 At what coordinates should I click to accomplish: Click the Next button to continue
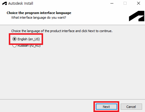[x=106, y=107]
